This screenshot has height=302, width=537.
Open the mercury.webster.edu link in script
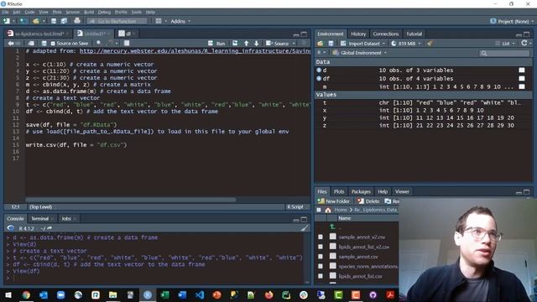point(195,50)
